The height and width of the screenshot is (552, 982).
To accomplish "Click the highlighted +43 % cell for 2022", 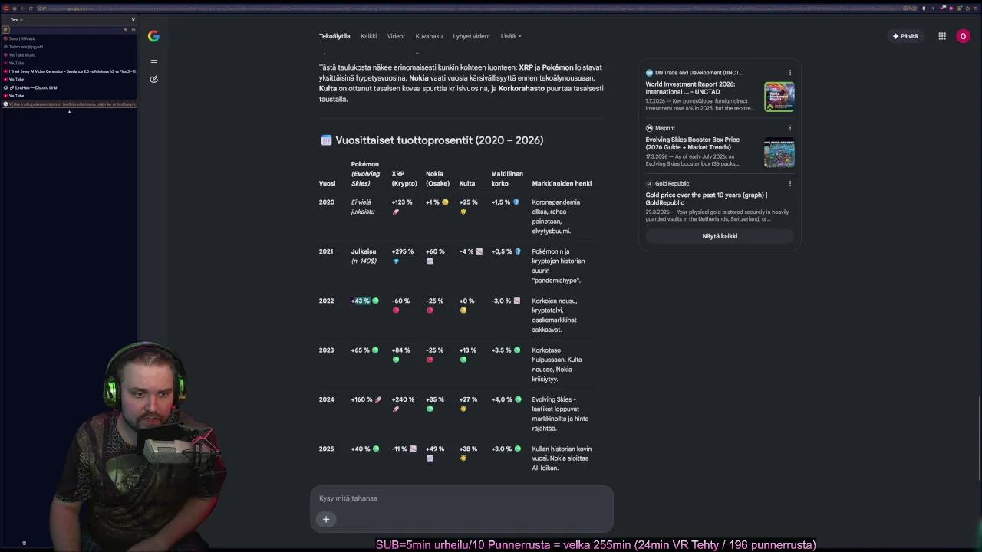I will click(x=361, y=301).
